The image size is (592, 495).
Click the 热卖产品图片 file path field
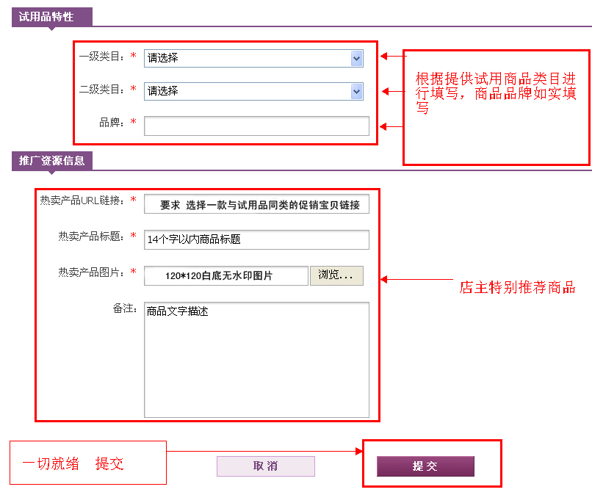[225, 275]
